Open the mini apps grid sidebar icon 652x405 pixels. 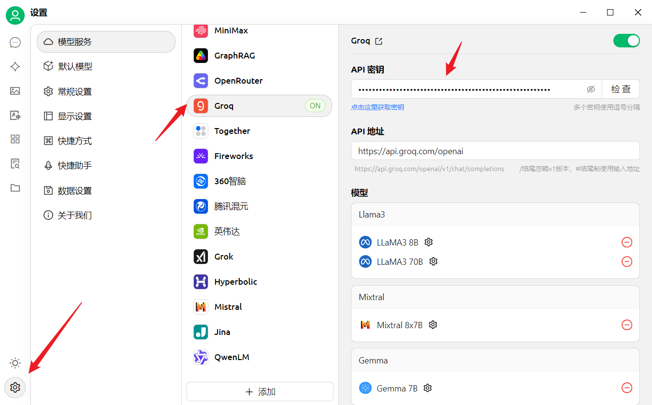[15, 139]
